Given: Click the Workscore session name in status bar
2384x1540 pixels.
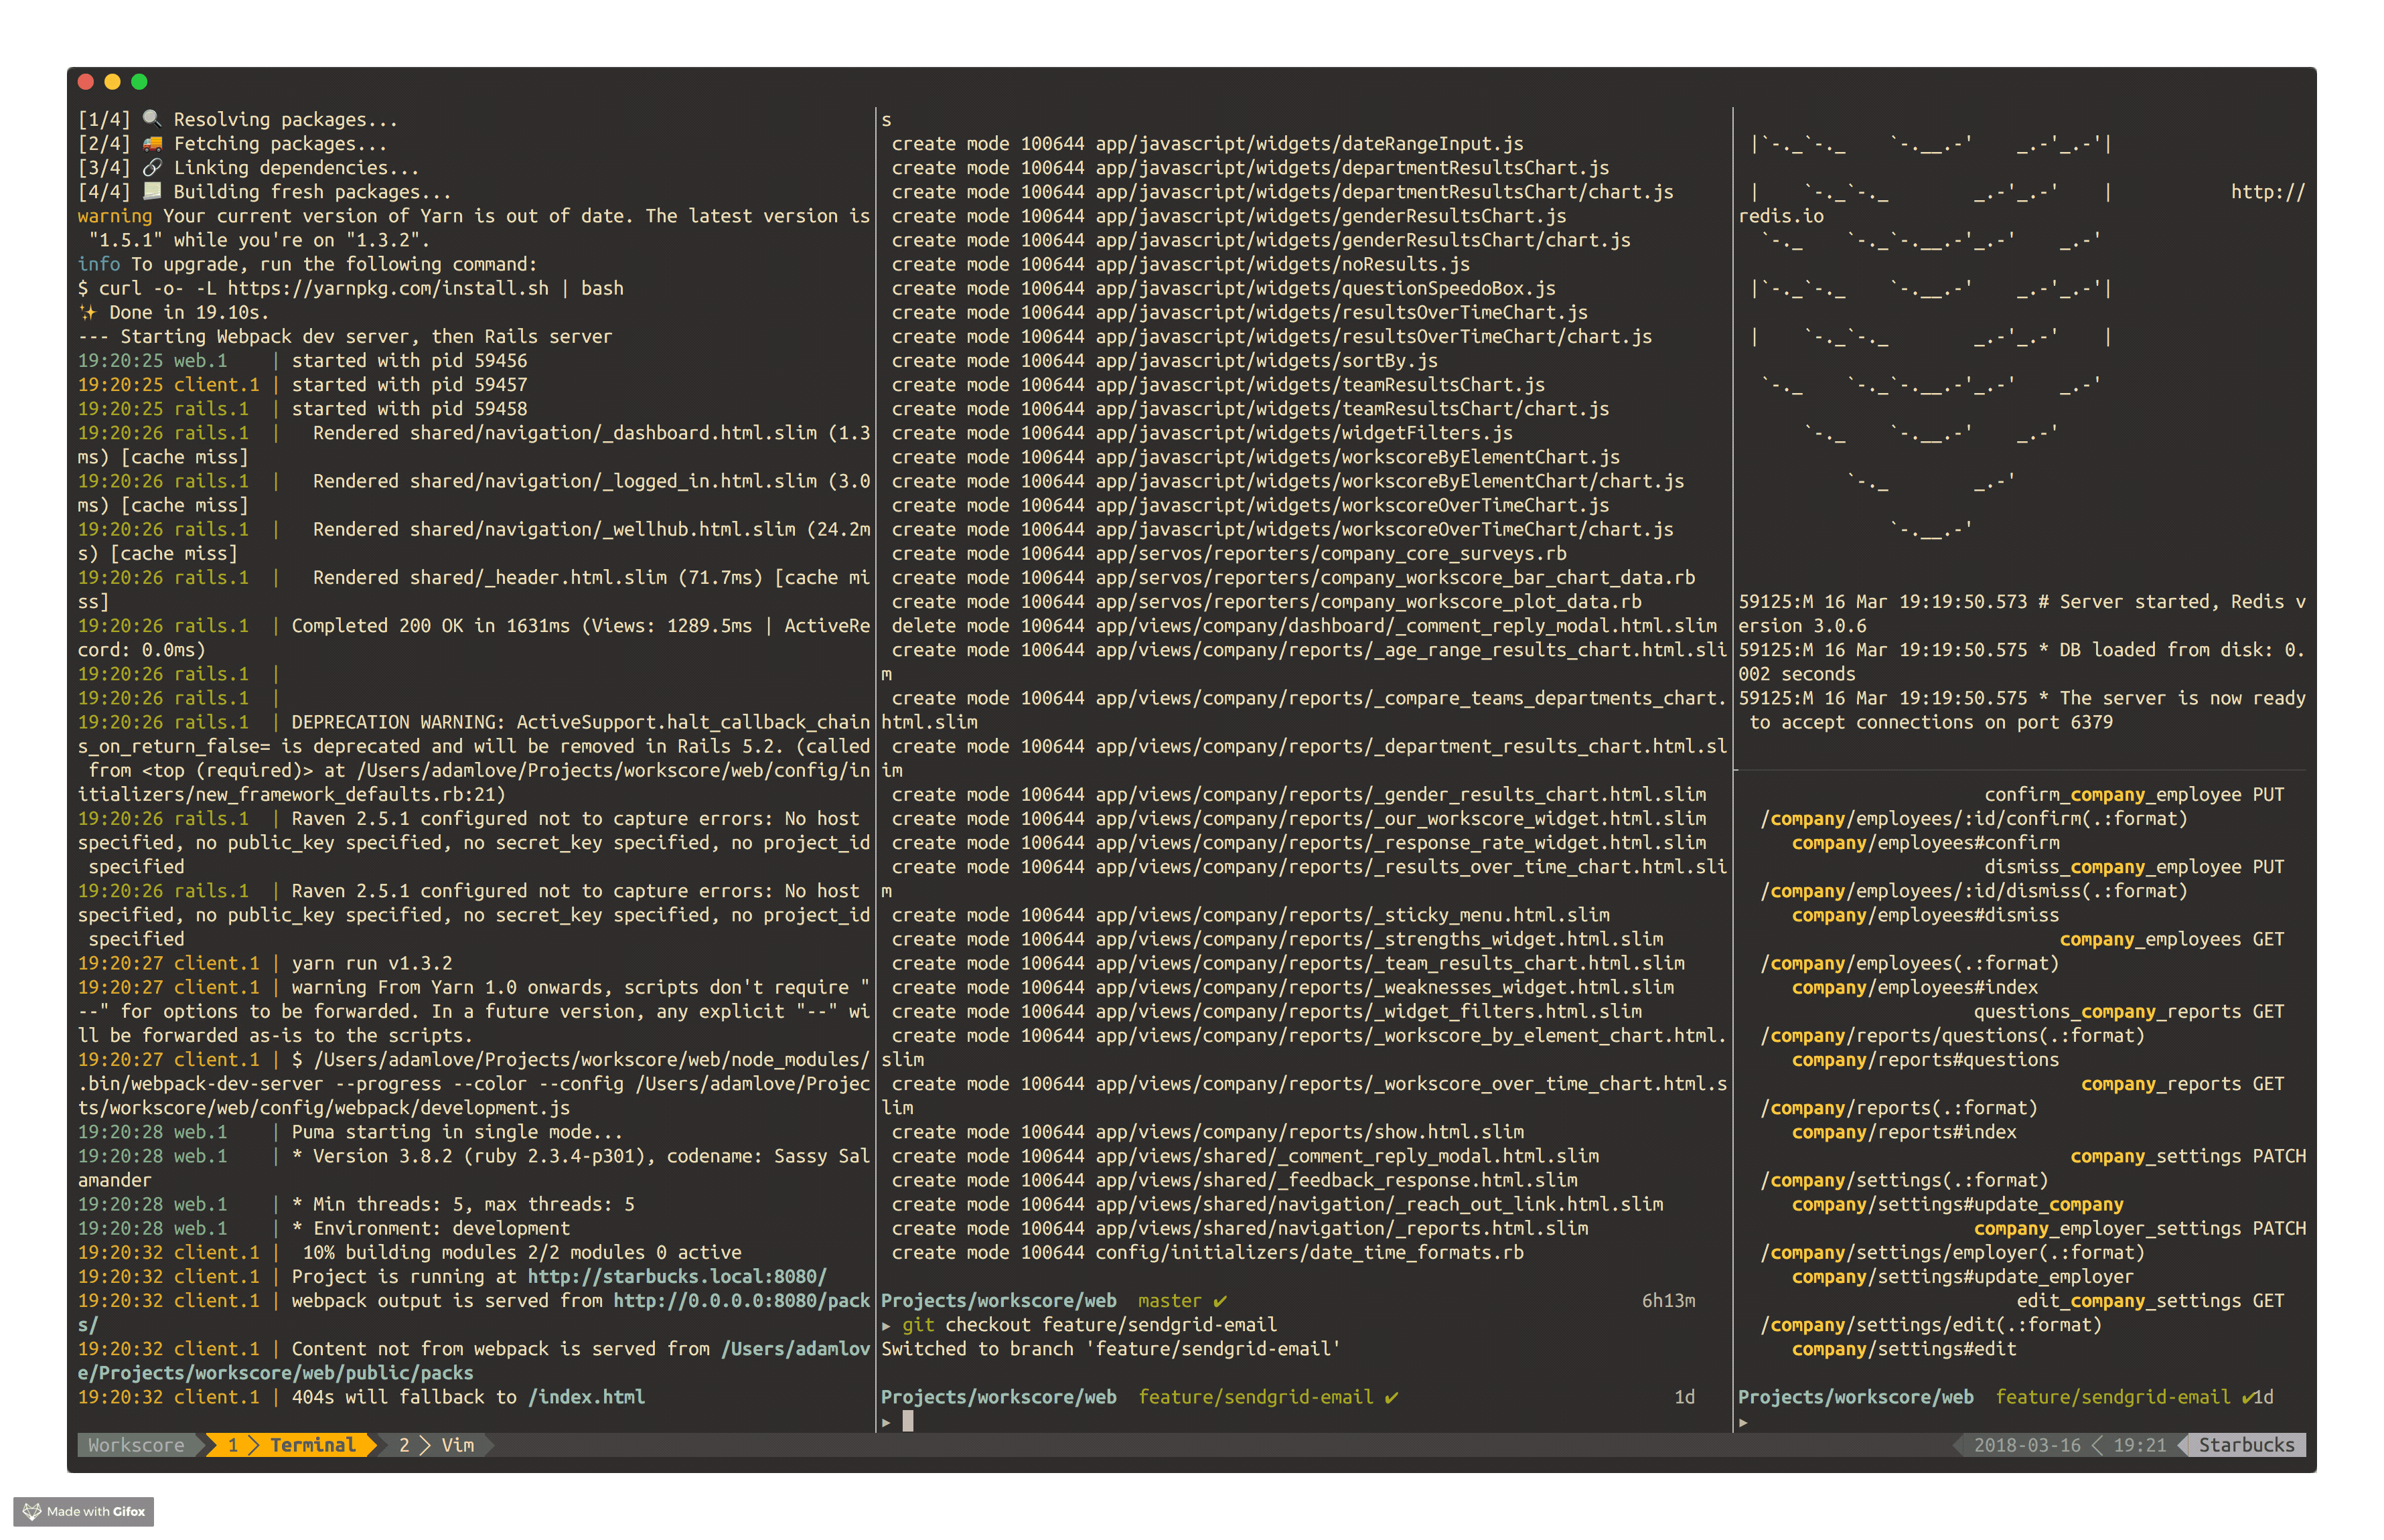Looking at the screenshot, I should tap(136, 1445).
